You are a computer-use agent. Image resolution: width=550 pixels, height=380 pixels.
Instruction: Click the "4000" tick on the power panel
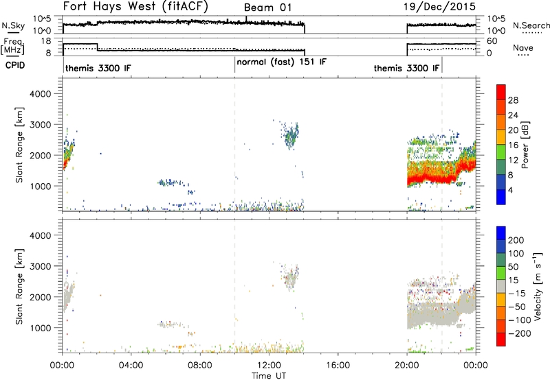[40, 94]
